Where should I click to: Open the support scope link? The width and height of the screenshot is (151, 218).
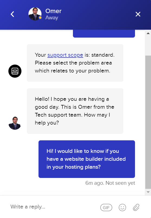point(65,55)
